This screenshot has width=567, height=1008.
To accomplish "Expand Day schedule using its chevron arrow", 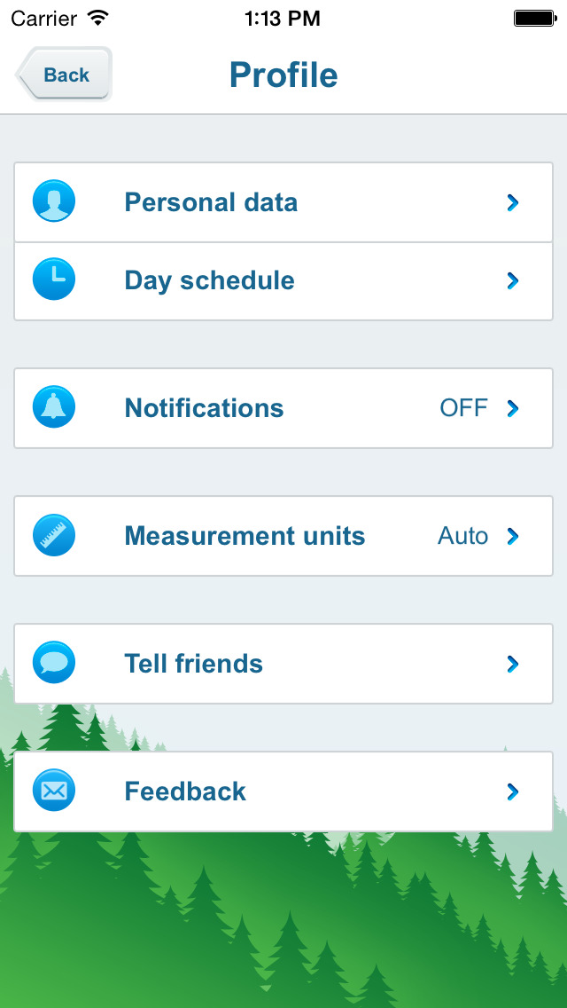I will (x=512, y=281).
